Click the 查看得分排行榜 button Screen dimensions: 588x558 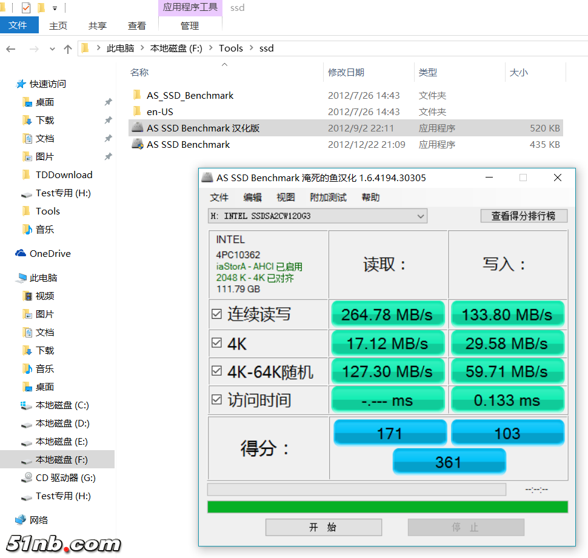point(523,216)
